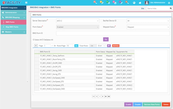
Task: Jump to first page of grid
Action: [93, 96]
